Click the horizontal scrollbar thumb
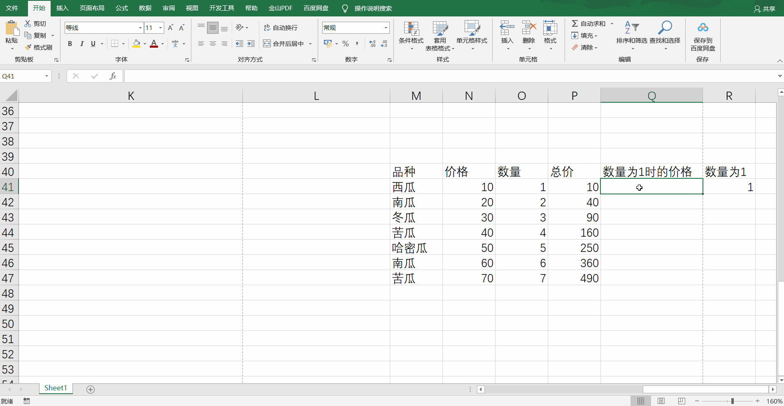Viewport: 784px width, 406px height. 705,389
